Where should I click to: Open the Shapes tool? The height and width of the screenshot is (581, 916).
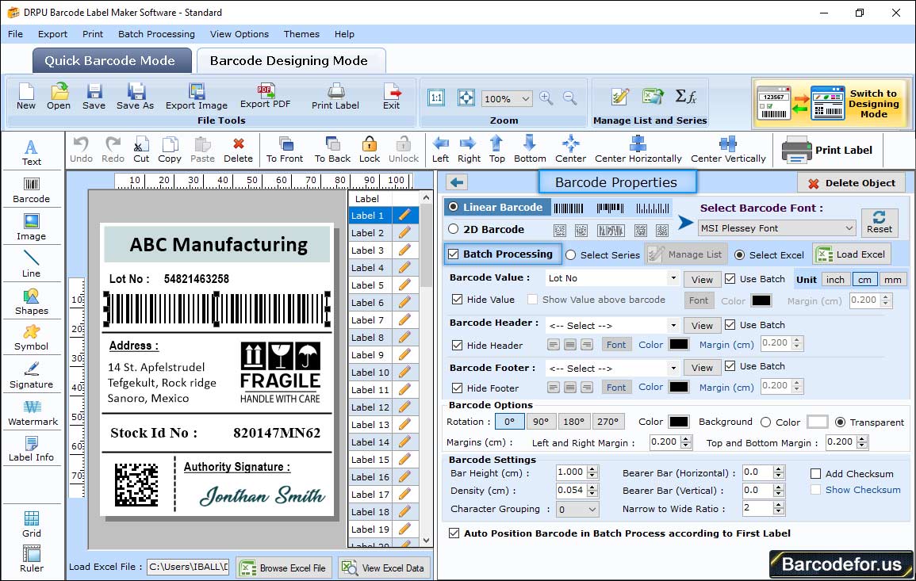coord(32,302)
